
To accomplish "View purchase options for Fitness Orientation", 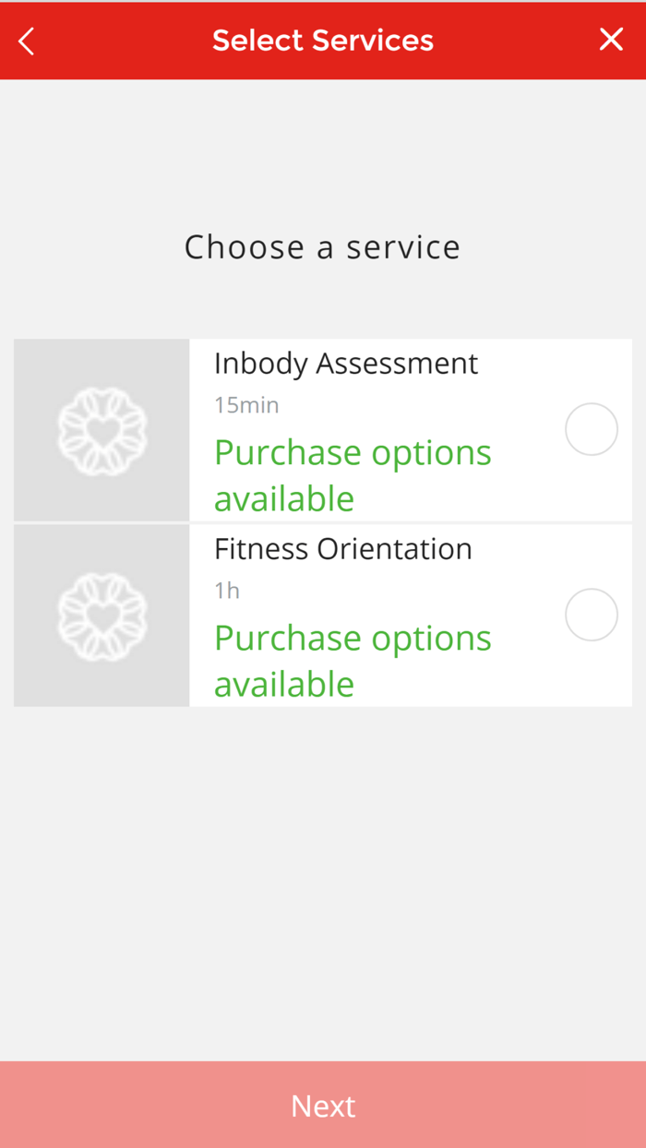I will (x=353, y=660).
